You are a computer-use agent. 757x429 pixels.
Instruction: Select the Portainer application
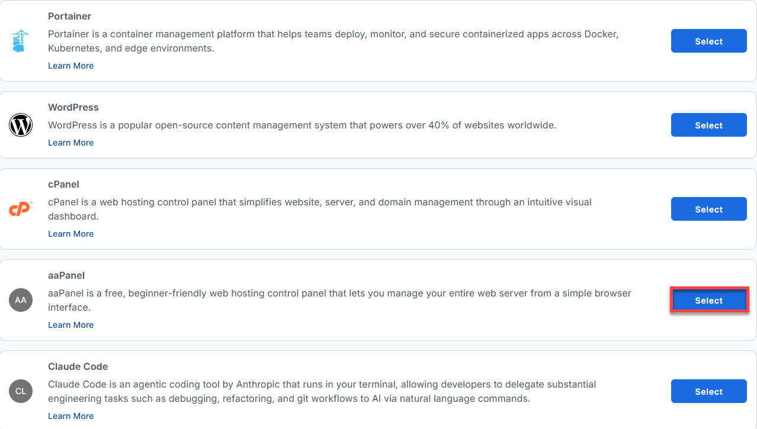coord(708,41)
